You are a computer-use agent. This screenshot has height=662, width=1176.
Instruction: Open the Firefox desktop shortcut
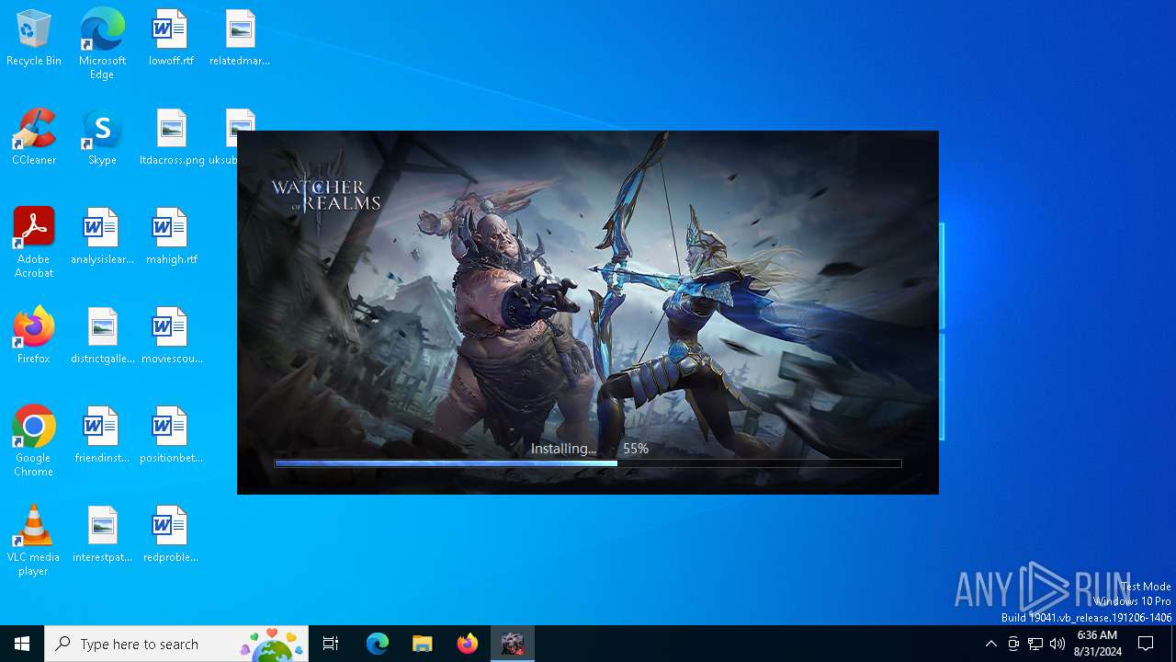click(34, 337)
